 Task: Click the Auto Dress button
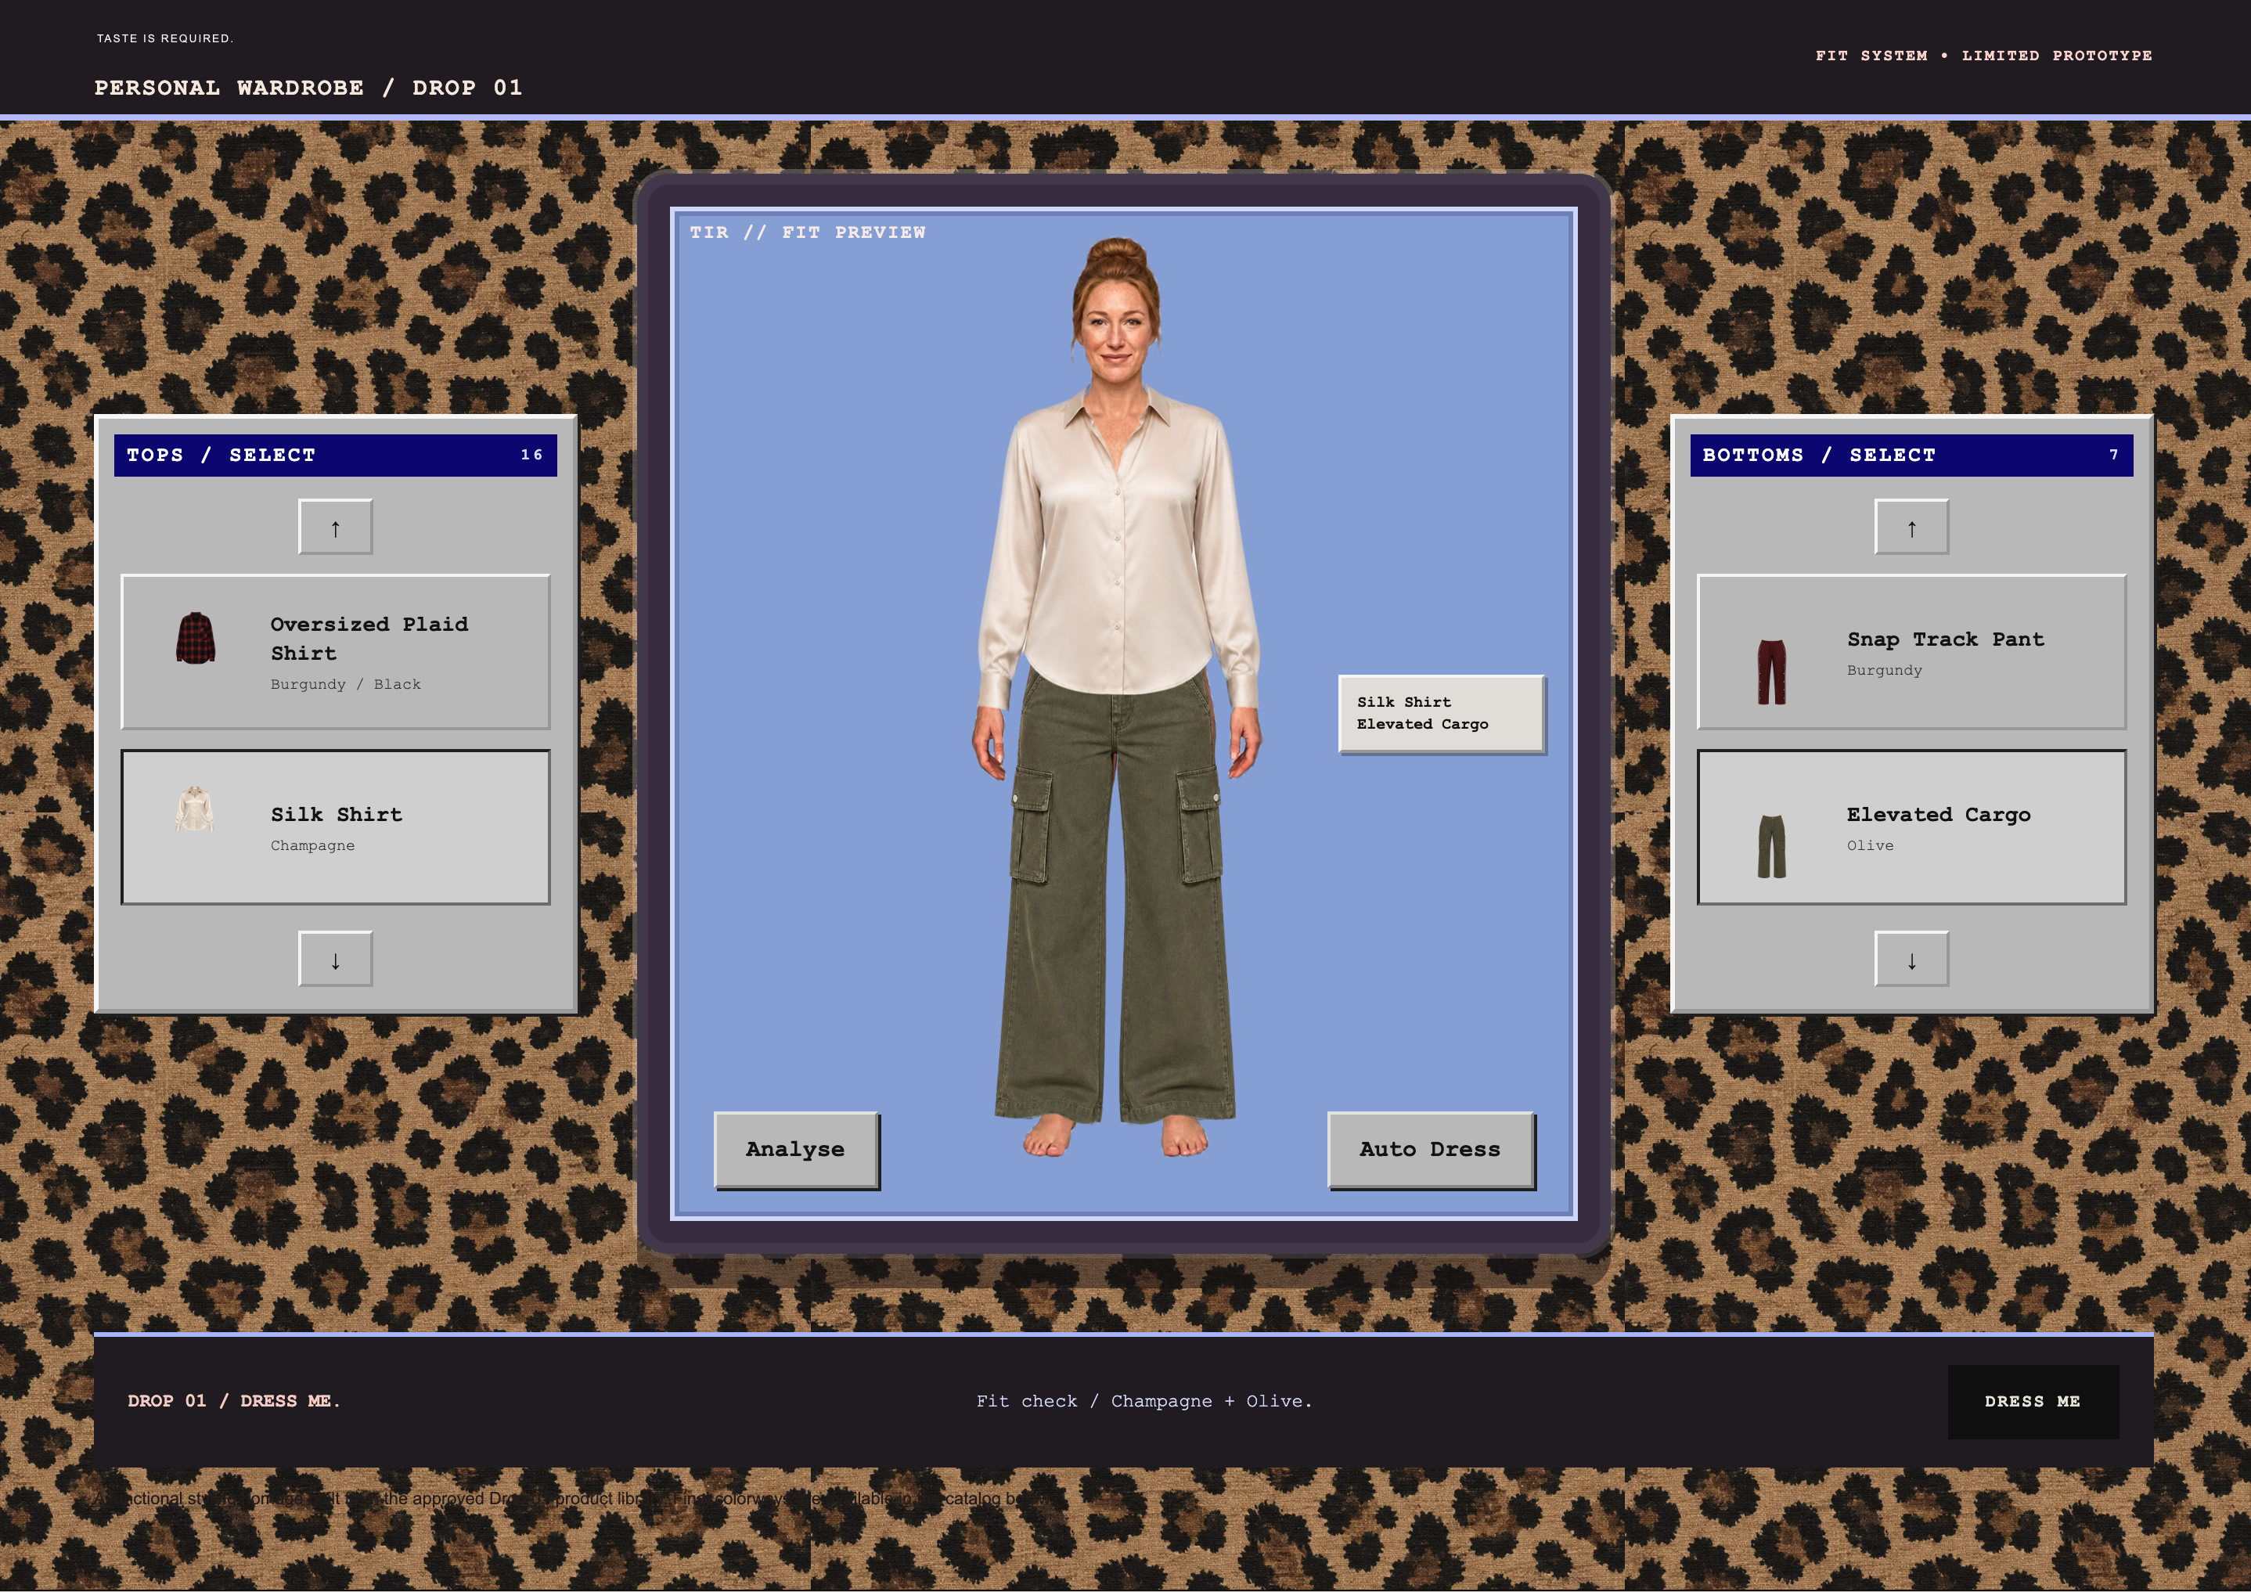click(x=1431, y=1150)
